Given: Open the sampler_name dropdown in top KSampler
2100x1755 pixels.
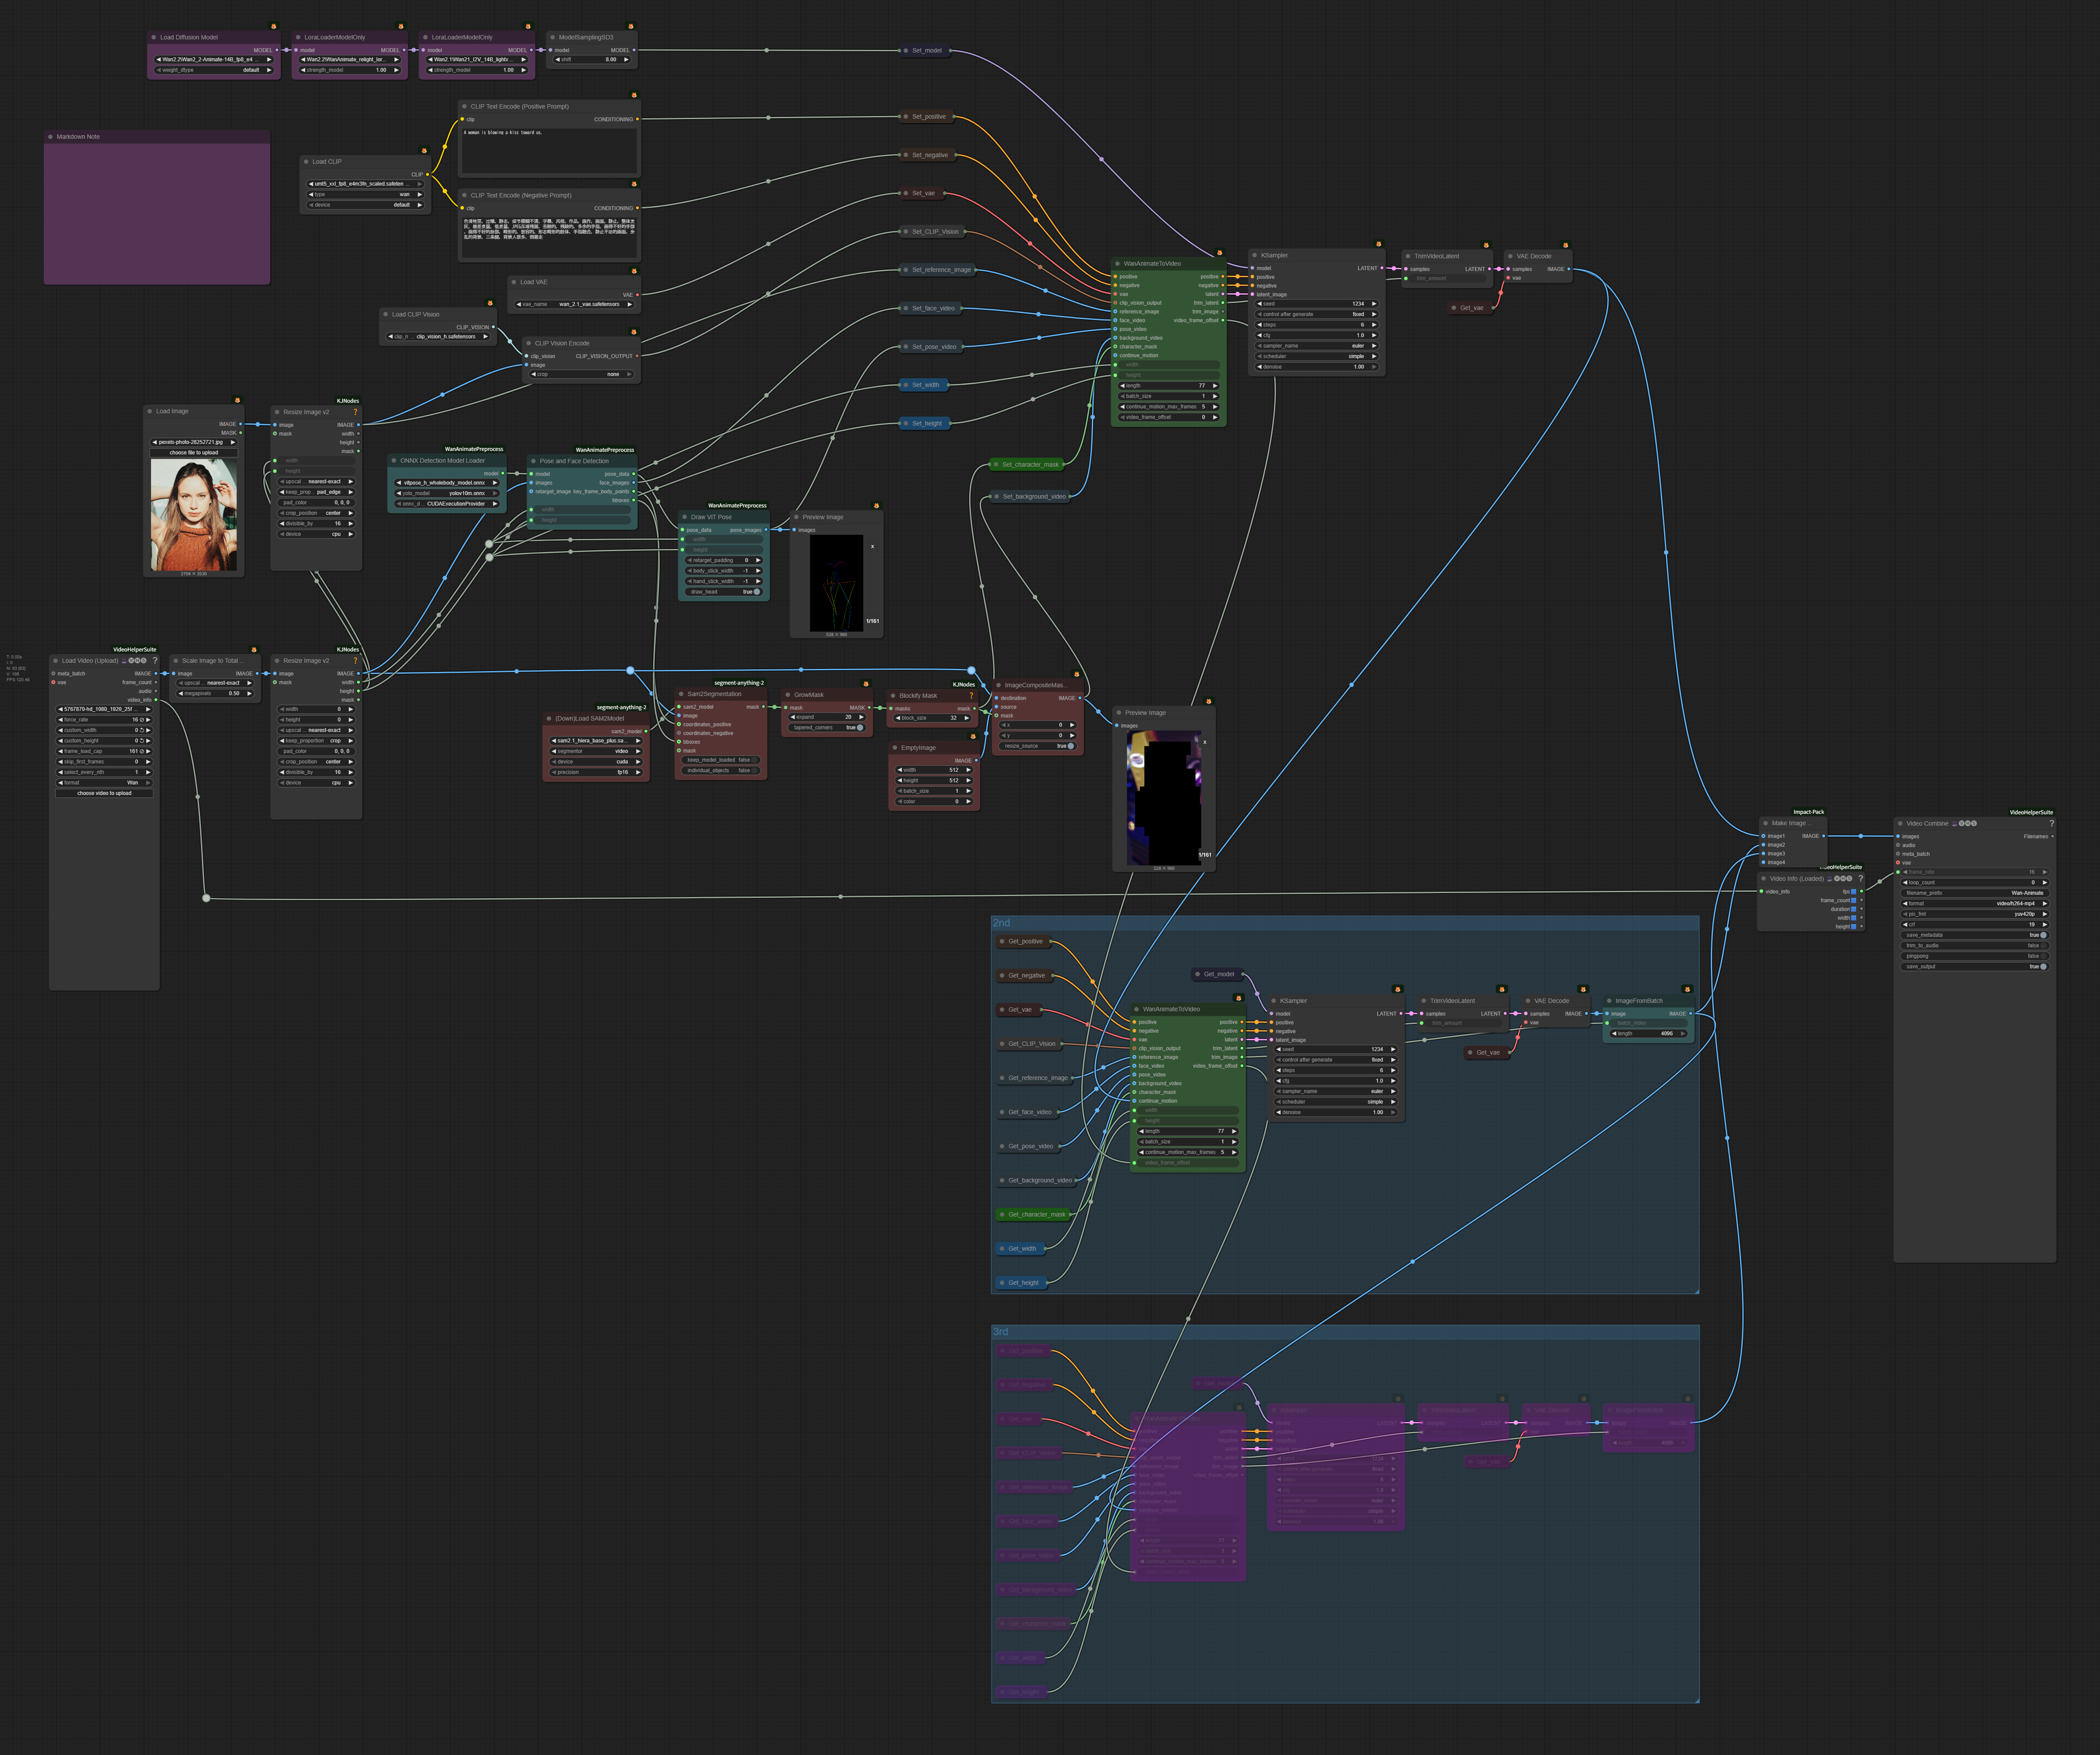Looking at the screenshot, I should 1316,346.
